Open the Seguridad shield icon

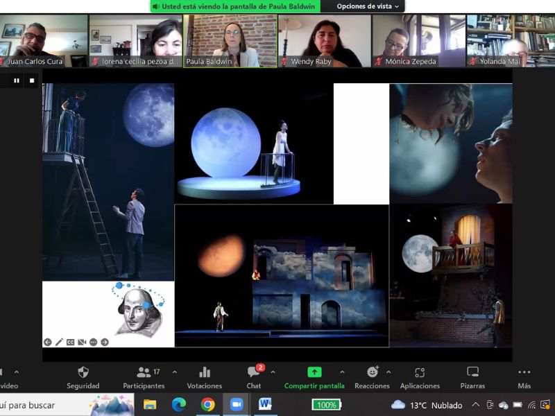click(x=83, y=372)
